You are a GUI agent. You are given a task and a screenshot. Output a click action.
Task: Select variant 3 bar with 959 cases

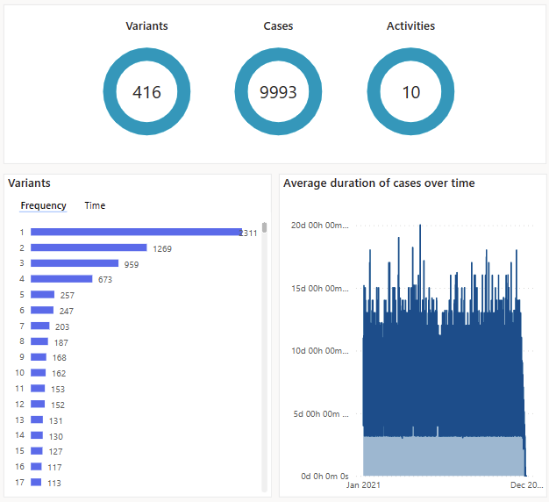[x=75, y=263]
